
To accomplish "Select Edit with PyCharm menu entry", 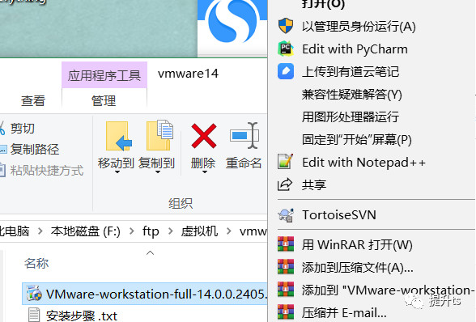I will (x=355, y=49).
